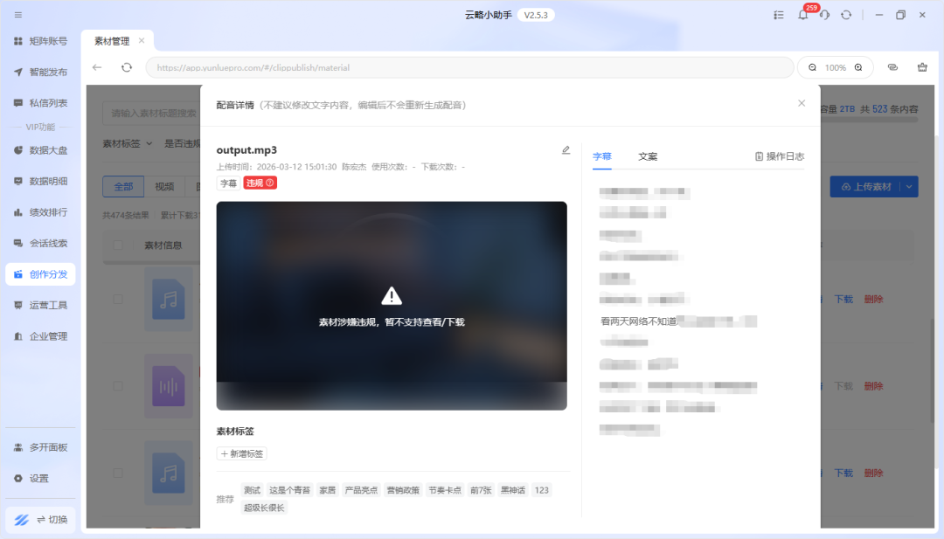Click the notification bell icon
Viewport: 944px width, 539px height.
tap(802, 16)
